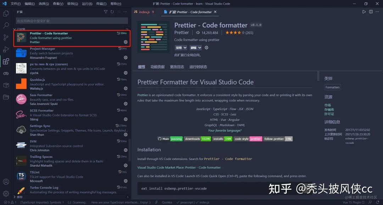Open the star rating reviews link
Viewport: 383px width, 205px height.
[x=239, y=33]
